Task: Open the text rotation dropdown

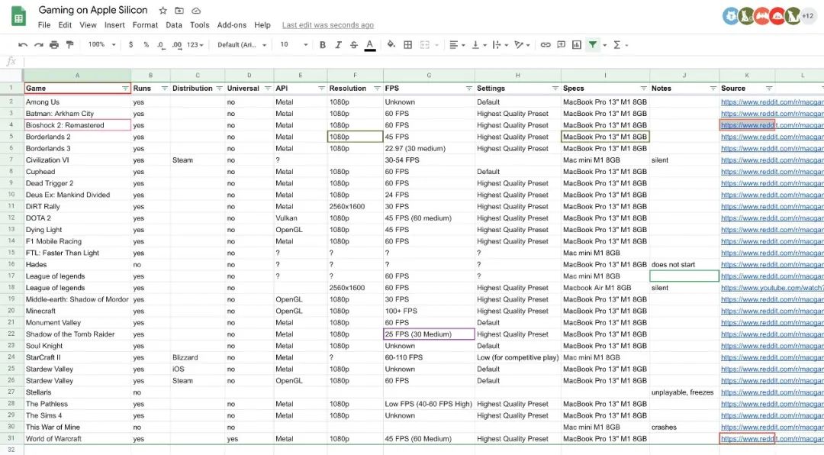Action: click(521, 45)
